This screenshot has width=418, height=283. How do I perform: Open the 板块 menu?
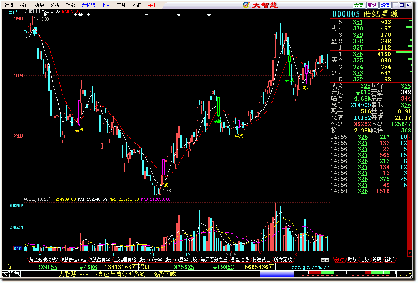click(x=40, y=5)
